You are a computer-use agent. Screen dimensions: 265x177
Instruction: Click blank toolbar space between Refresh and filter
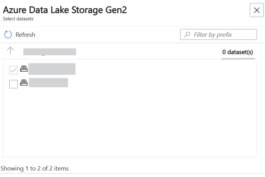point(107,35)
